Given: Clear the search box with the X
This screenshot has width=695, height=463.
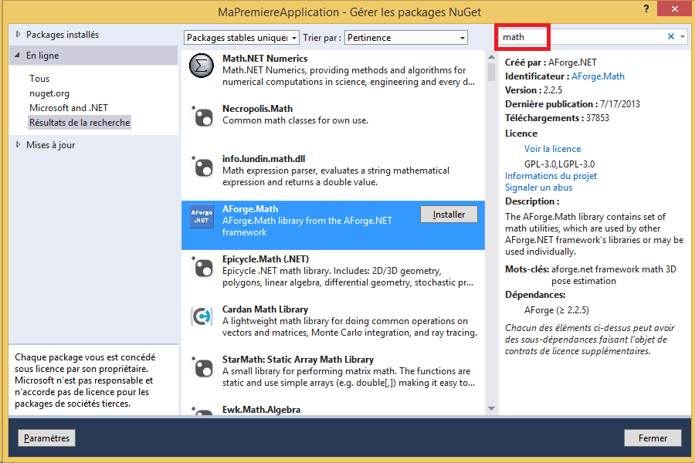Looking at the screenshot, I should [670, 37].
